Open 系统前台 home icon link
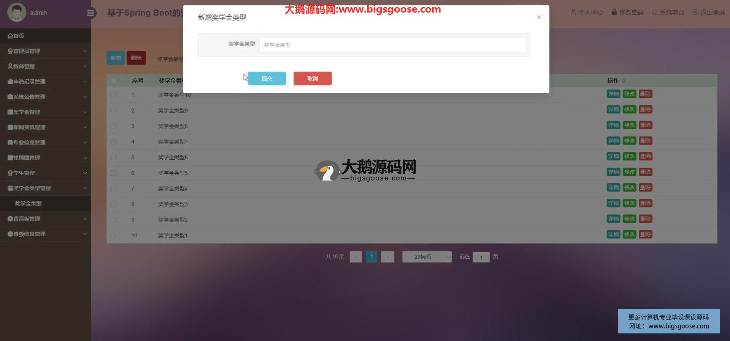Screen dimensions: 730x341 655,12
